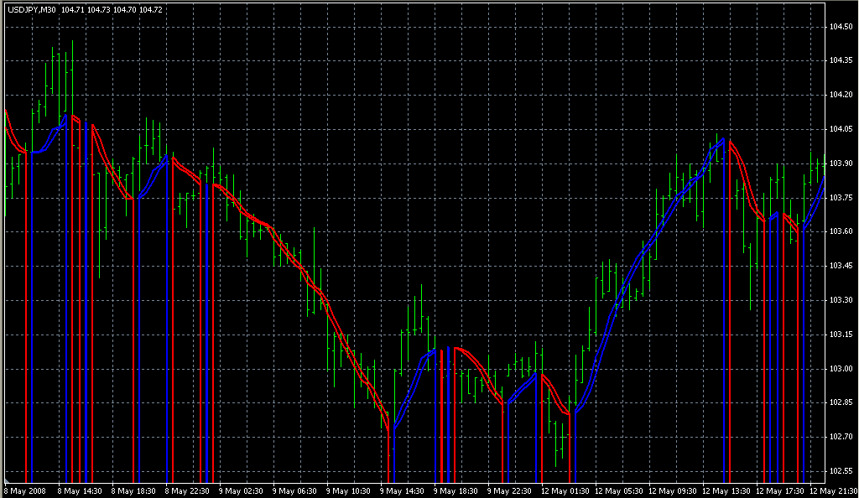Select the 12 May 09:30 time label

tap(673, 490)
